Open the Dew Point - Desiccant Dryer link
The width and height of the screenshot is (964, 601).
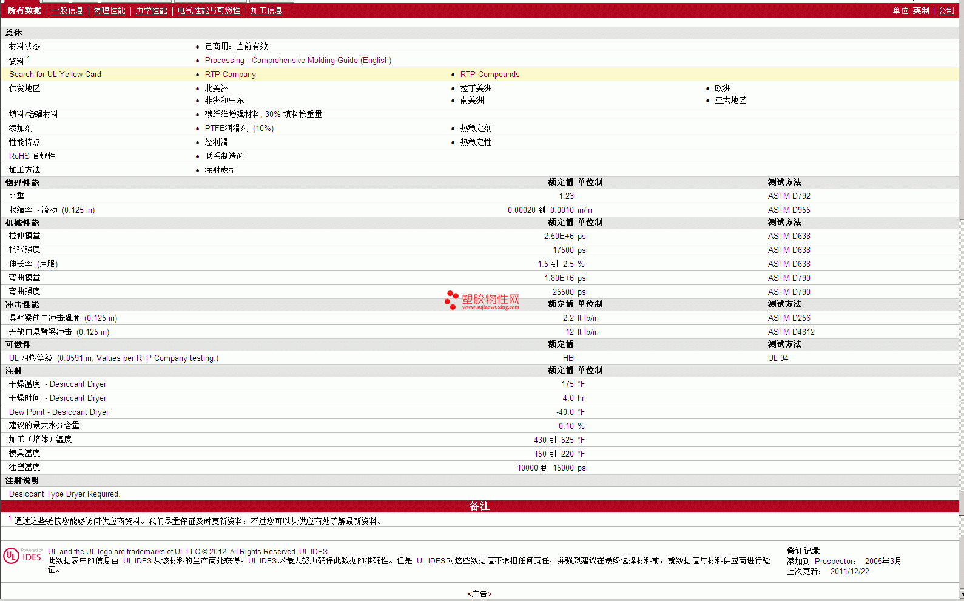tap(59, 412)
